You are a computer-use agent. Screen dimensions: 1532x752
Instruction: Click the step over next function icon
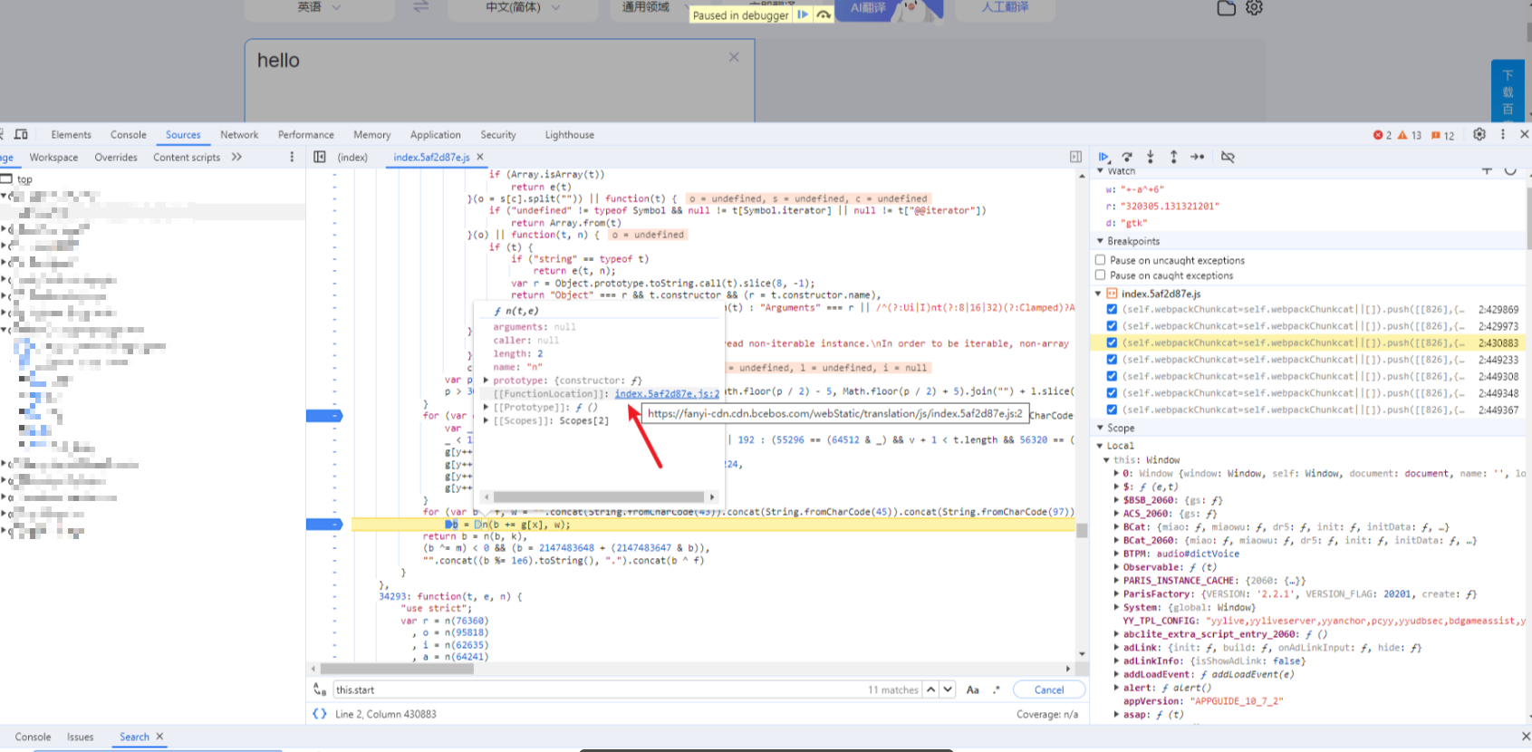[1127, 157]
